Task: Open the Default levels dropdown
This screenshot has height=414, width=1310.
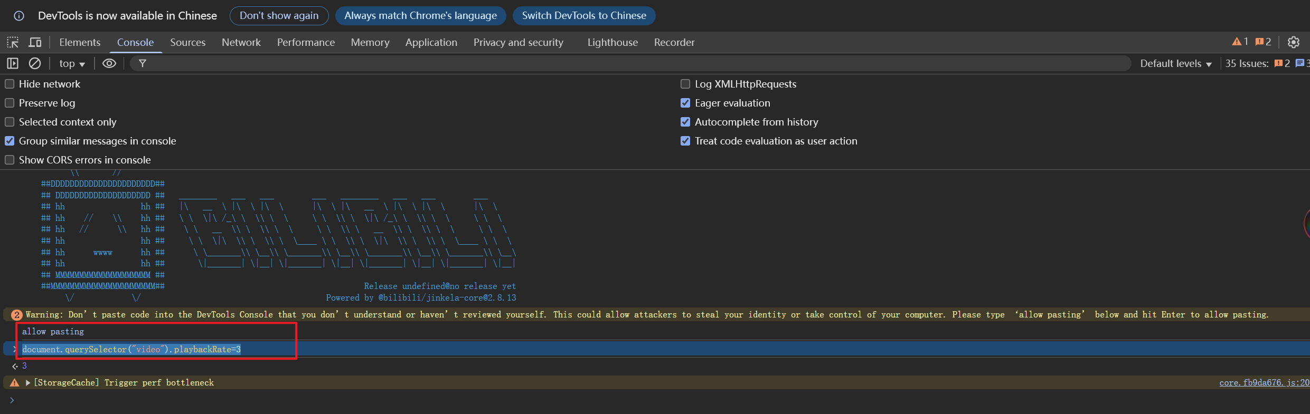Action: tap(1175, 64)
